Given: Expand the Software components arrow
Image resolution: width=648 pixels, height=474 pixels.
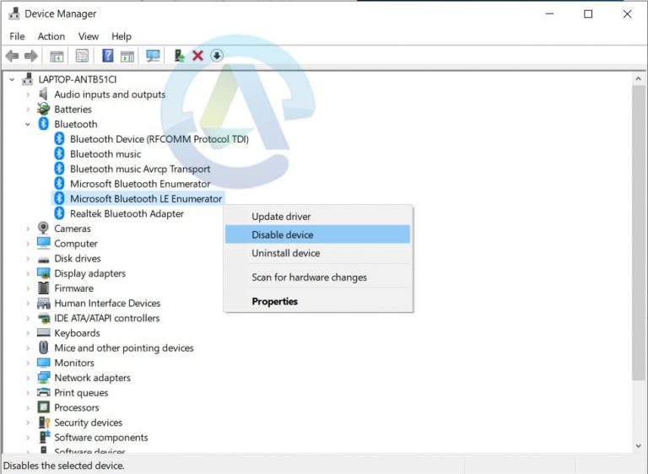Looking at the screenshot, I should (x=28, y=437).
